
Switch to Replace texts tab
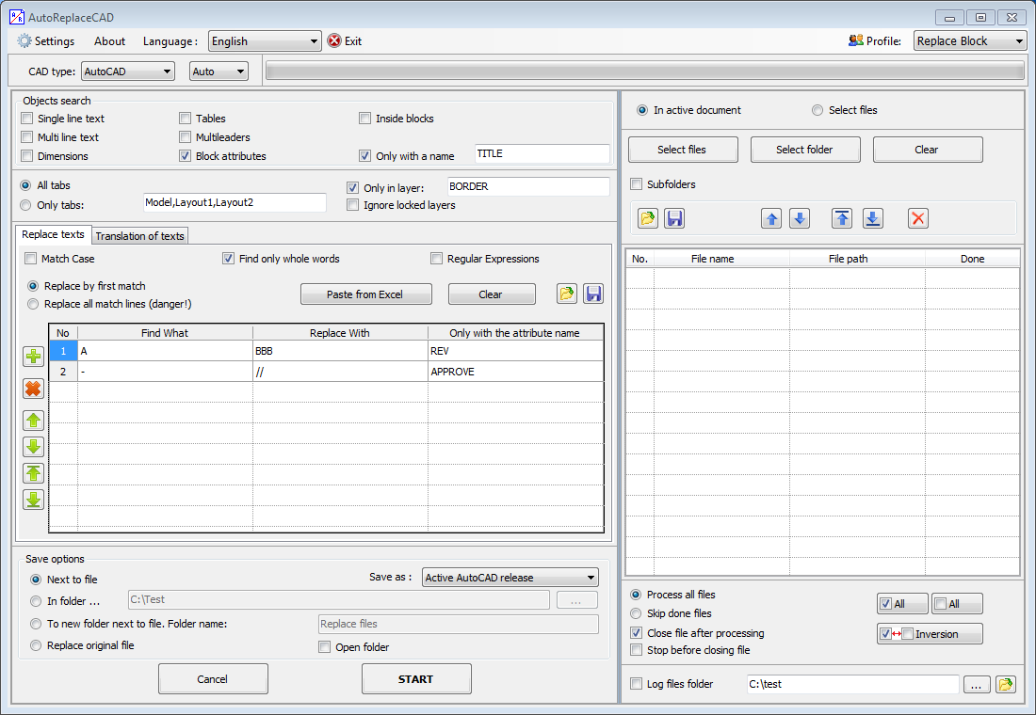tap(53, 234)
